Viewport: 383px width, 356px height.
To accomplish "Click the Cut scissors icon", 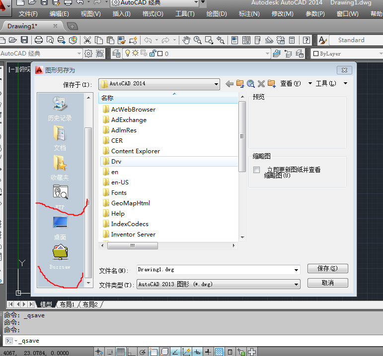I will pyautogui.click(x=87, y=40).
